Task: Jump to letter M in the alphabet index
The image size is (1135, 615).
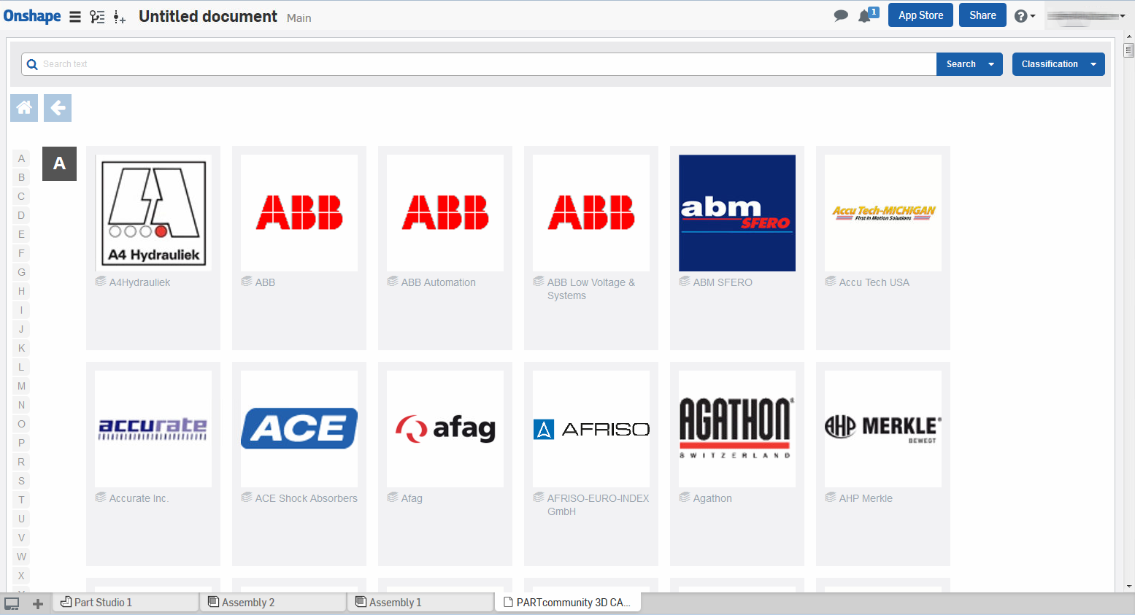Action: pyautogui.click(x=21, y=386)
